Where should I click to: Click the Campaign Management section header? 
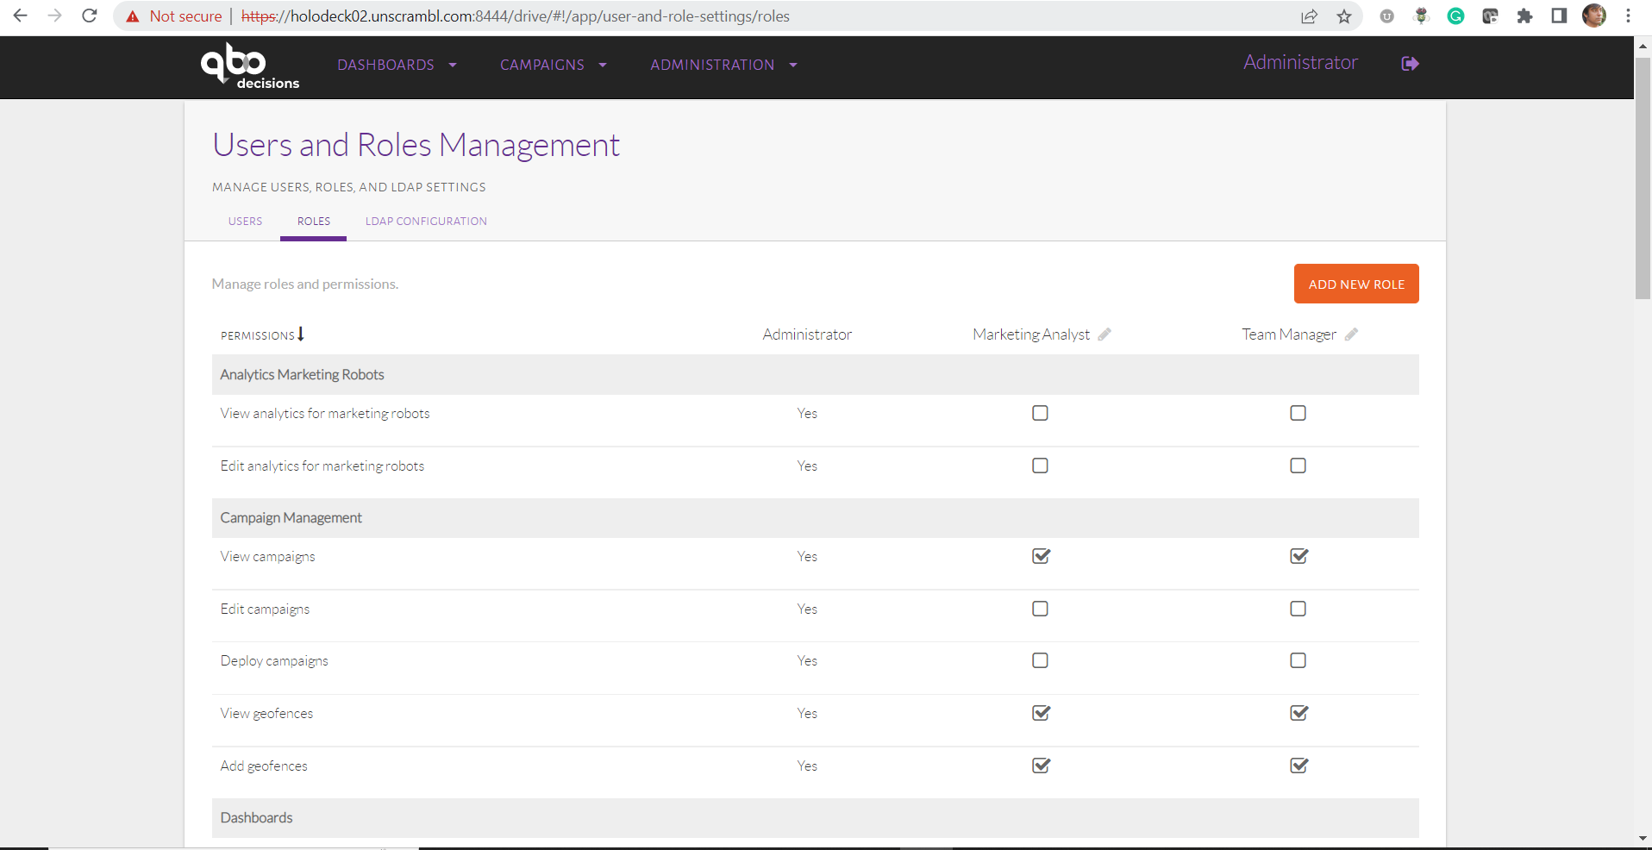pos(815,518)
